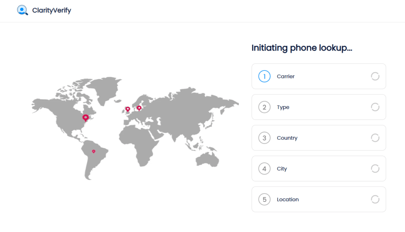Select step 4 number circle
Screen dimensions: 405x232
264,169
